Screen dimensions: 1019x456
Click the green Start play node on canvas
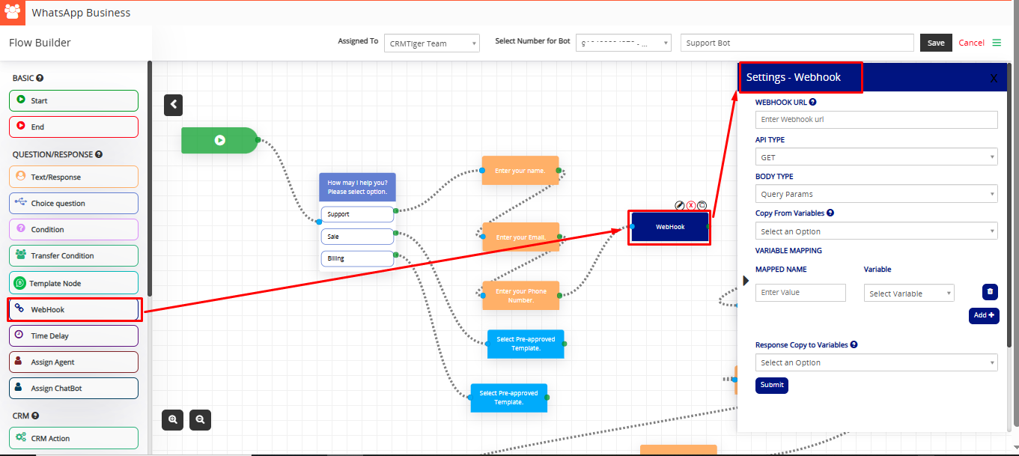219,140
